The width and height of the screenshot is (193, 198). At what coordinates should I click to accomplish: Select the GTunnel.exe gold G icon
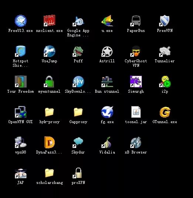click(x=165, y=112)
